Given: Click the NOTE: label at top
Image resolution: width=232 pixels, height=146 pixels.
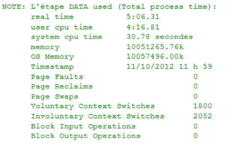Looking at the screenshot, I should click(x=13, y=7).
